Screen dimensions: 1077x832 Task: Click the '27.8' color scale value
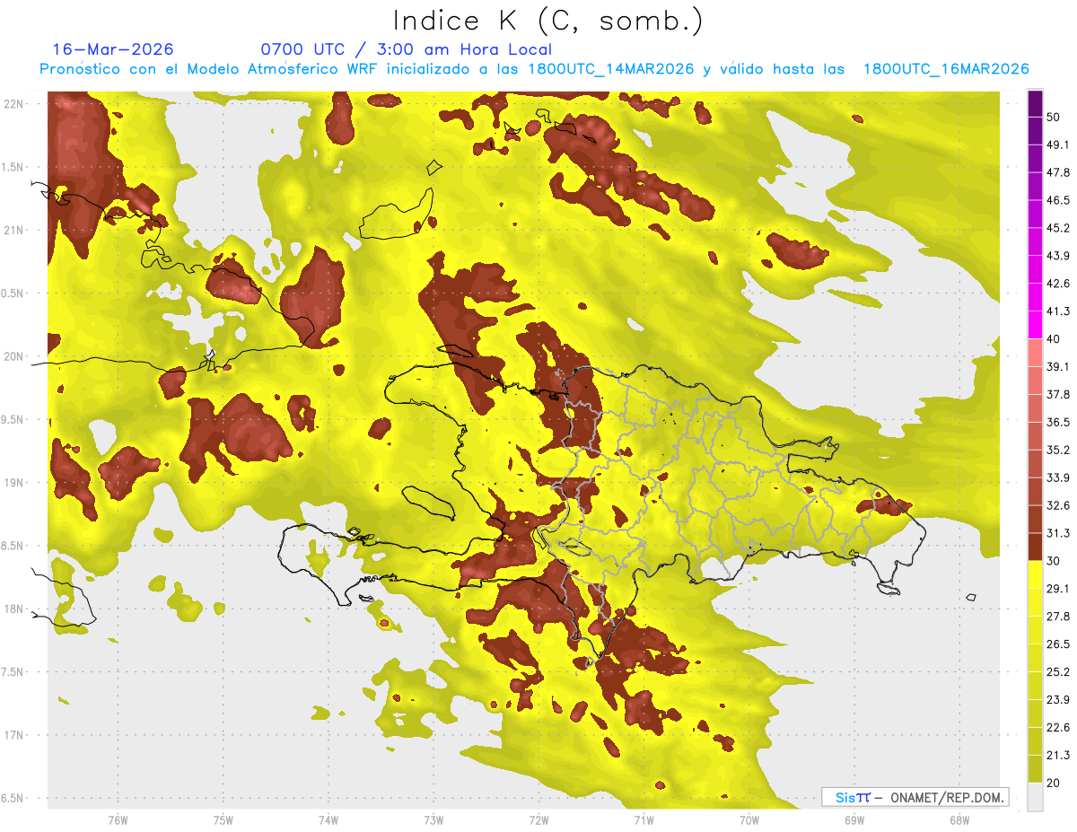pyautogui.click(x=1058, y=617)
